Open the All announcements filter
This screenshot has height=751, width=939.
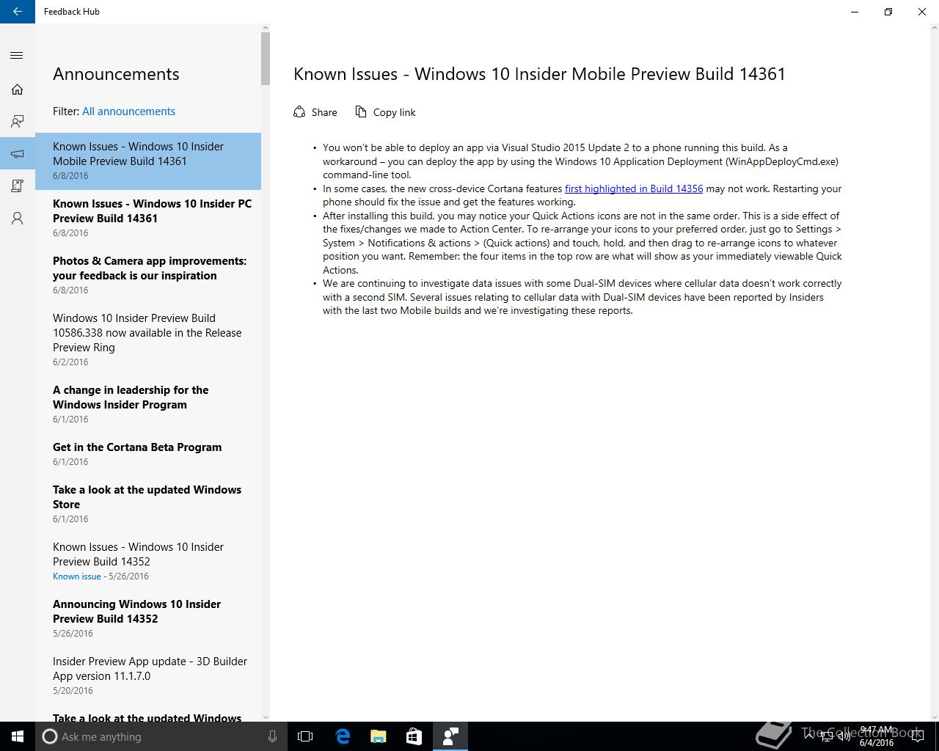coord(128,111)
